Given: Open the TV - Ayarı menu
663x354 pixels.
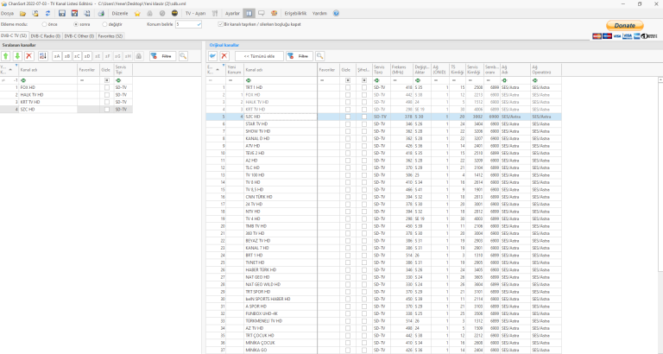Looking at the screenshot, I should pos(195,14).
